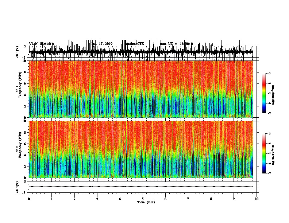Click the "10" kHz tick on ch.2 frequency axis
The width and height of the screenshot is (289, 223).
[x=24, y=121]
